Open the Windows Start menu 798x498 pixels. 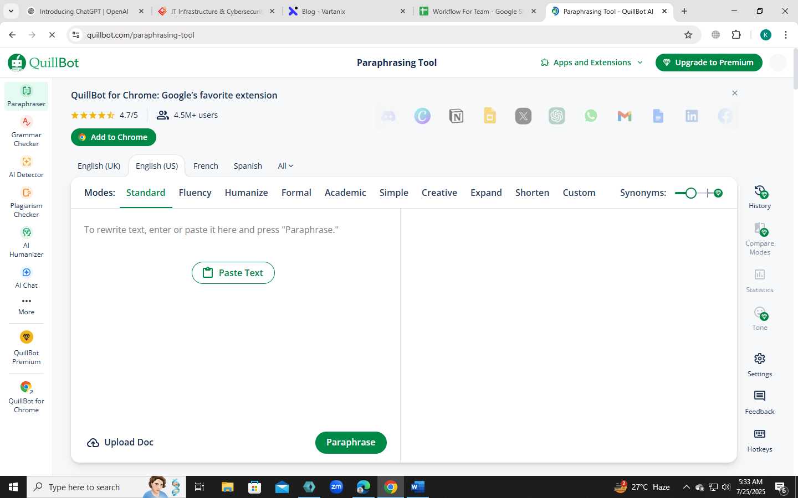13,487
